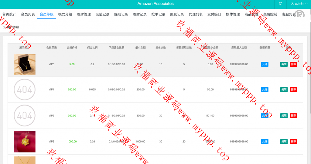Edit the VIP2 level row

click(x=284, y=115)
